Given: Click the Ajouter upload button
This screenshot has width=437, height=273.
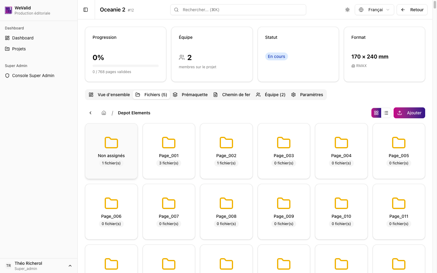Looking at the screenshot, I should (409, 113).
